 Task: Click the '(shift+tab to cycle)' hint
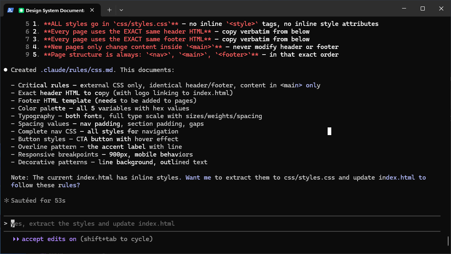pos(116,239)
